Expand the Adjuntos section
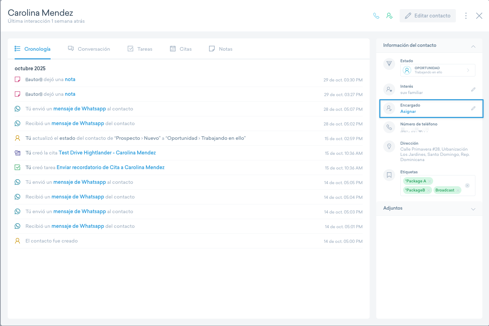This screenshot has width=489, height=326. click(x=473, y=209)
